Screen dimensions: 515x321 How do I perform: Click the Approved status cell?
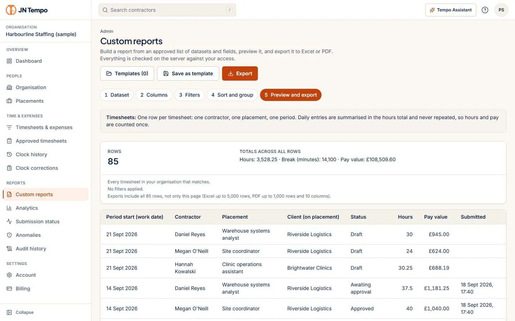pyautogui.click(x=362, y=309)
